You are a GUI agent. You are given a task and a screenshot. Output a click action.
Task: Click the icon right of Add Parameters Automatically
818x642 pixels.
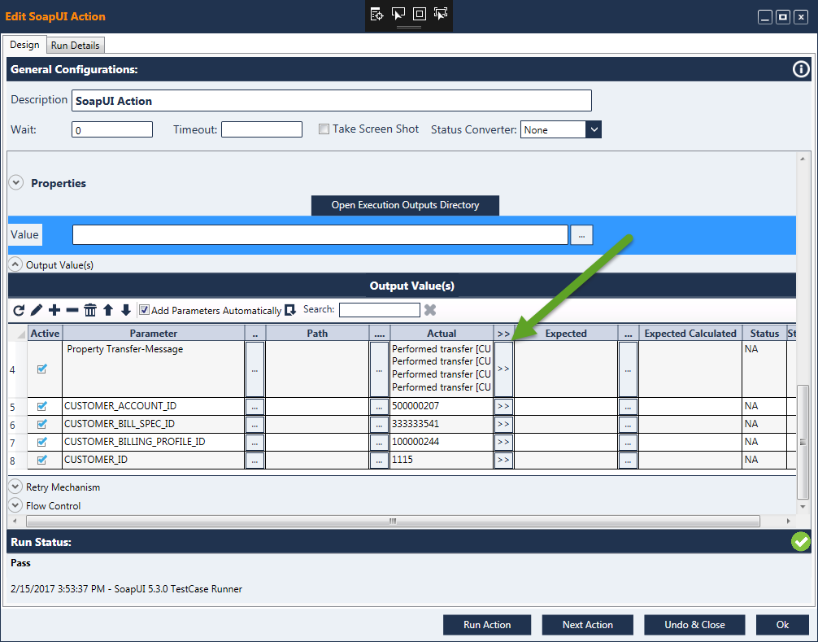290,311
